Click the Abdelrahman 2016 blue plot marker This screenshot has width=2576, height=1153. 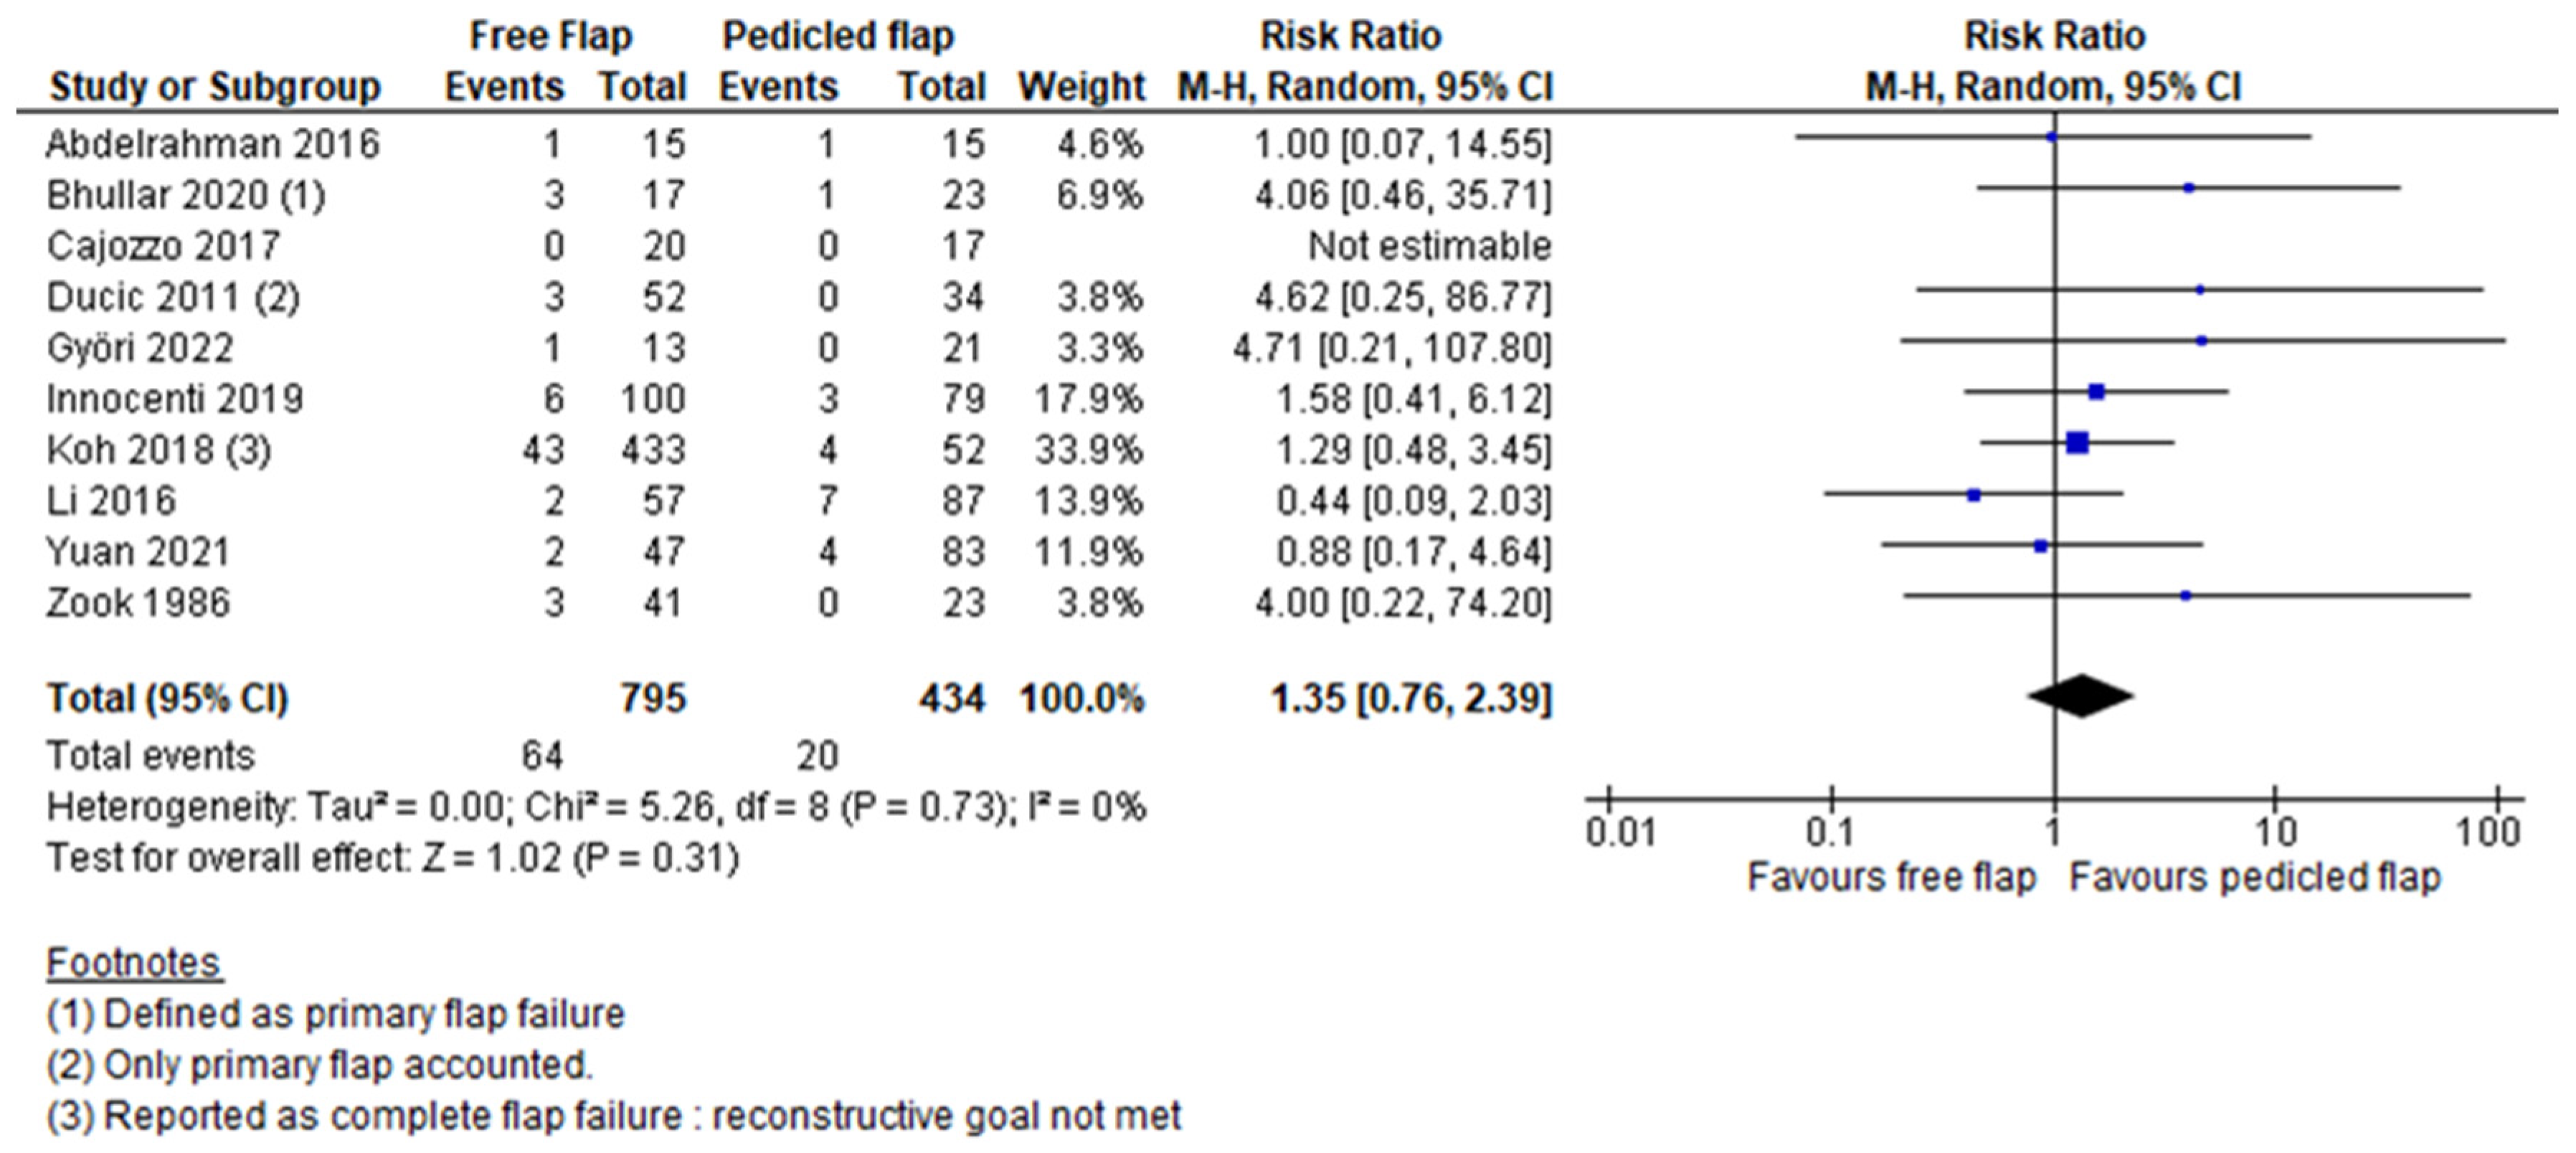click(2052, 137)
